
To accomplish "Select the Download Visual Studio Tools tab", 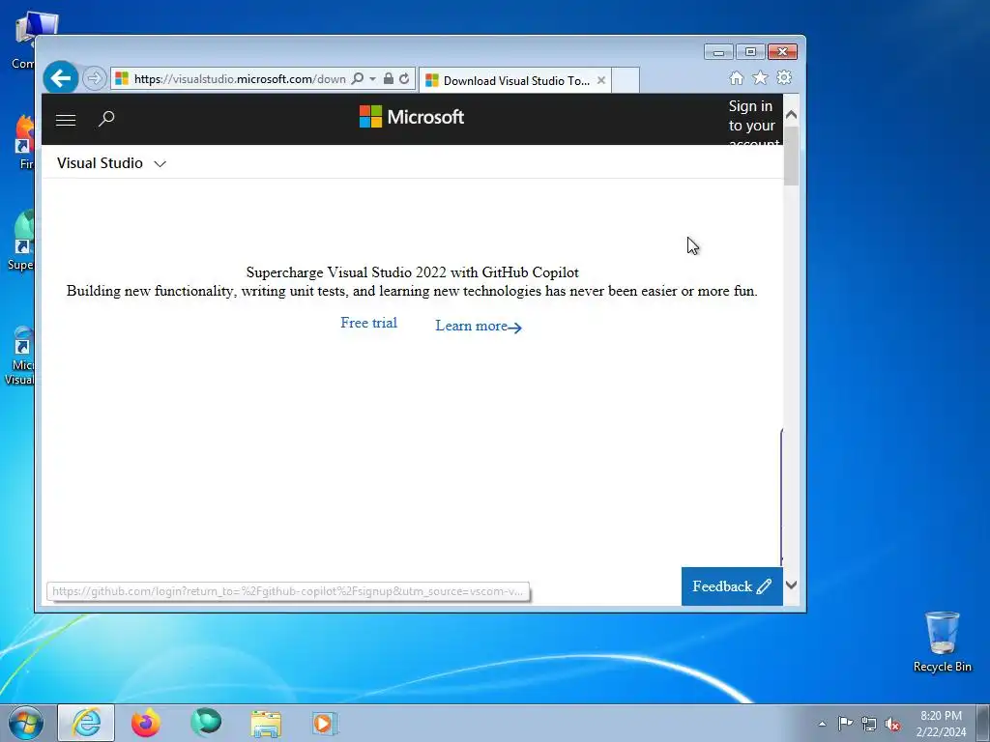I will point(515,80).
